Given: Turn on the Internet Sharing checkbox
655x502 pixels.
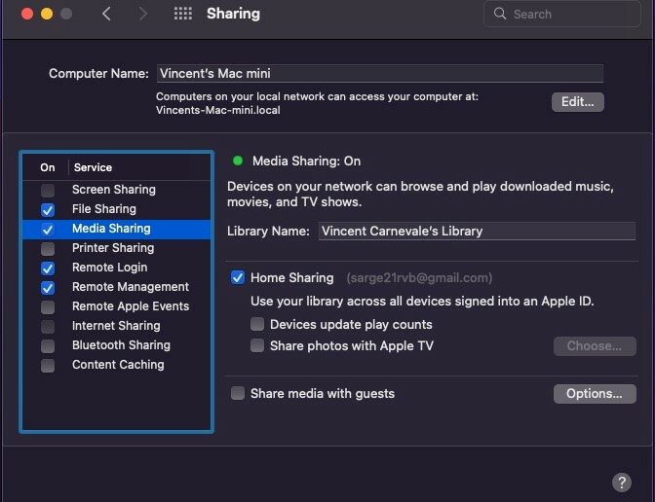Looking at the screenshot, I should (48, 326).
